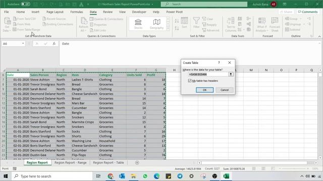Sort Z to A descending

pyautogui.click(x=177, y=28)
